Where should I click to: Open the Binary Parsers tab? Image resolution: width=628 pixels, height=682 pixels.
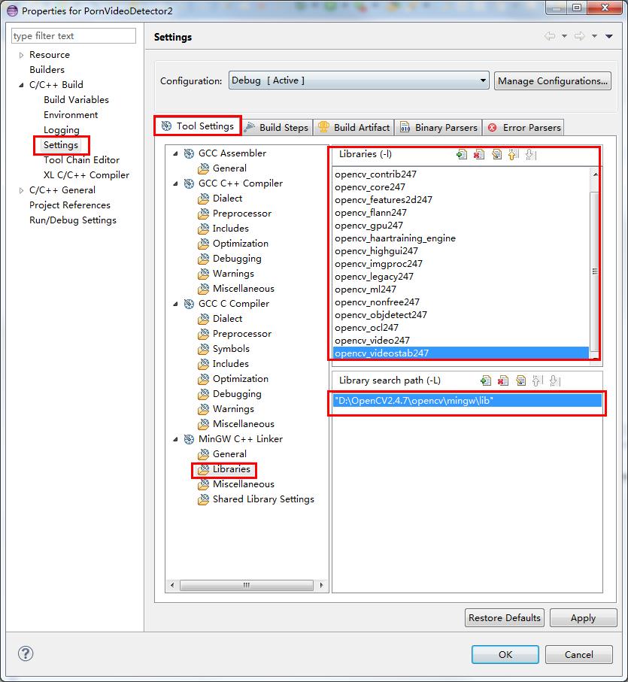pos(438,127)
